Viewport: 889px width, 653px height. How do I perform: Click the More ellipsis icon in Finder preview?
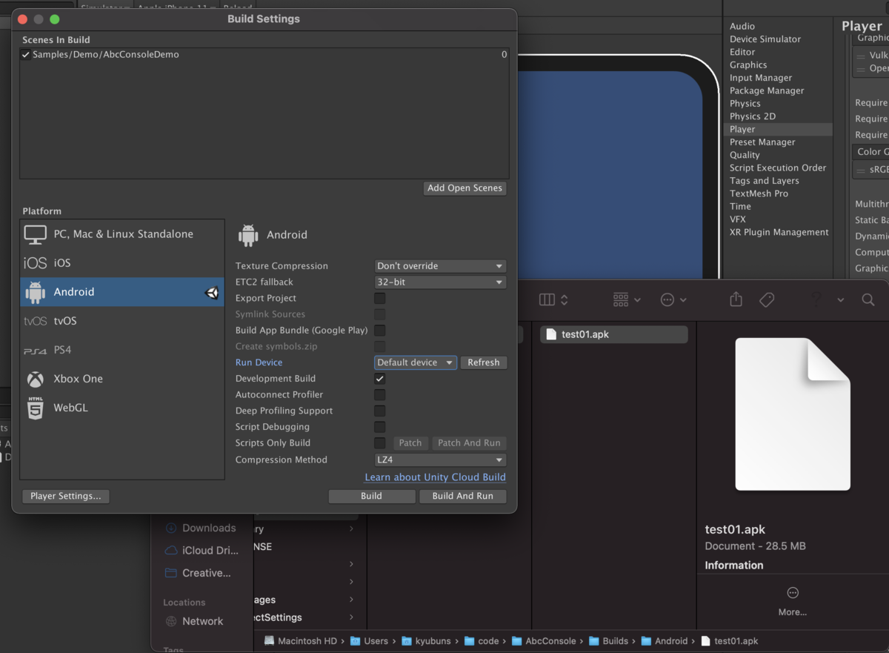pos(793,592)
